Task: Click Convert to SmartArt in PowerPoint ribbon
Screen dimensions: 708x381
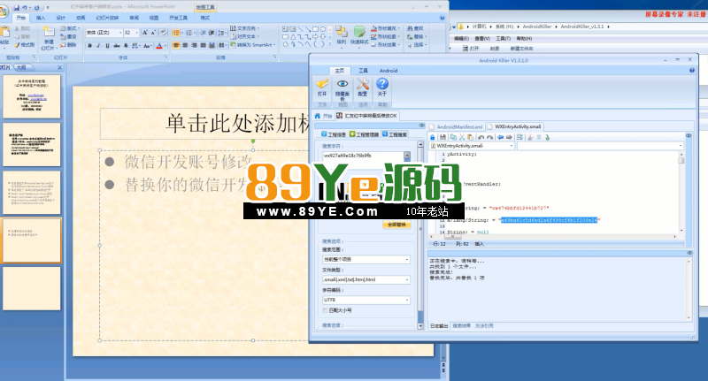Action: (251, 44)
